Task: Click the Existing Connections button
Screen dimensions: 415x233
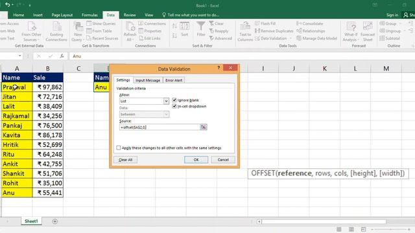Action: coord(56,32)
